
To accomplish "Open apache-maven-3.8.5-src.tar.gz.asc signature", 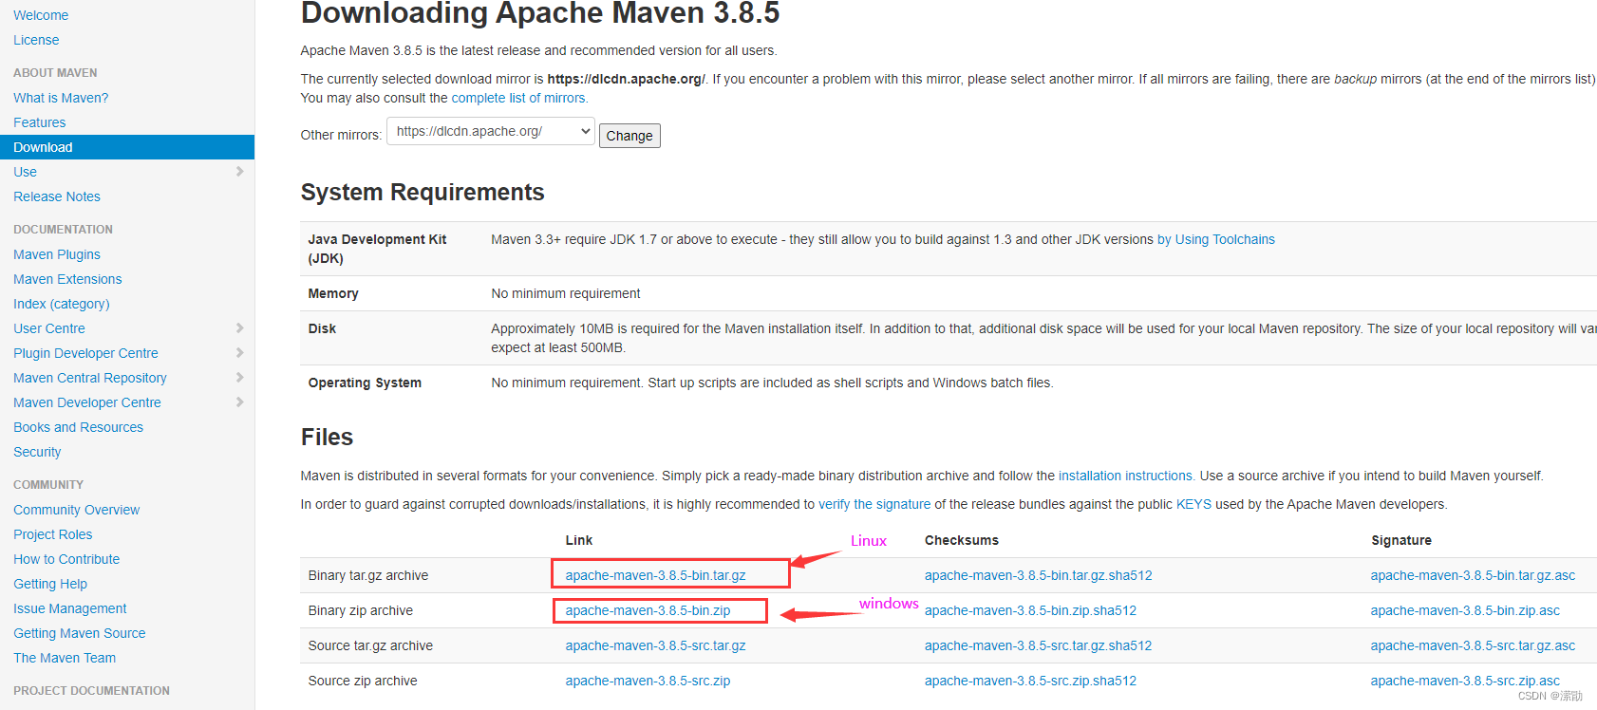I will (1473, 645).
